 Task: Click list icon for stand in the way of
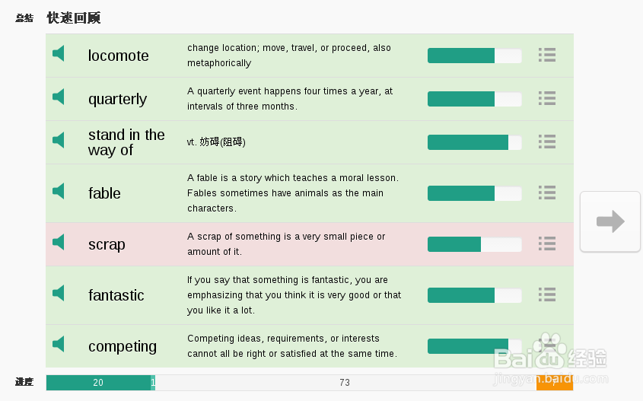546,142
